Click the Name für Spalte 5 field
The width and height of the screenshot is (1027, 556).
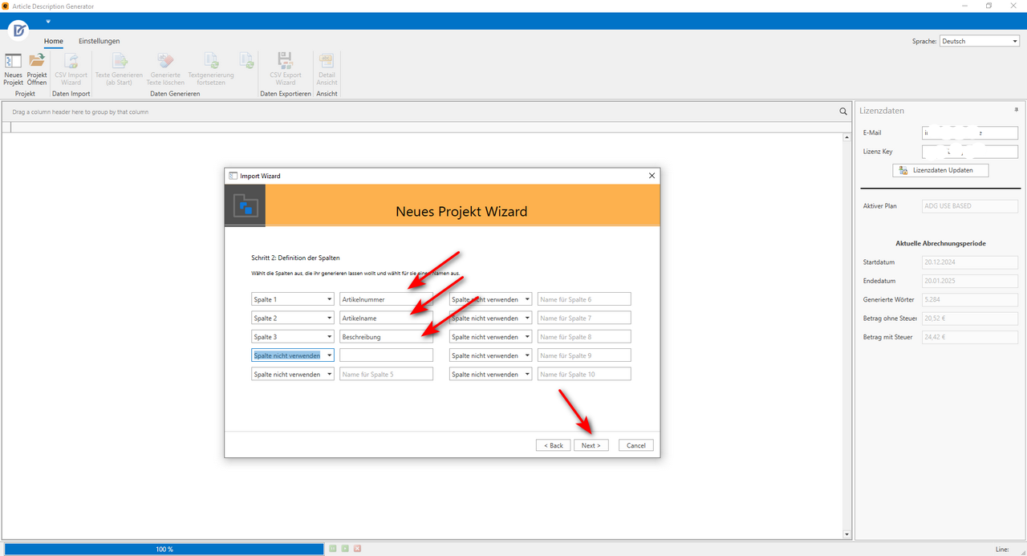(386, 374)
